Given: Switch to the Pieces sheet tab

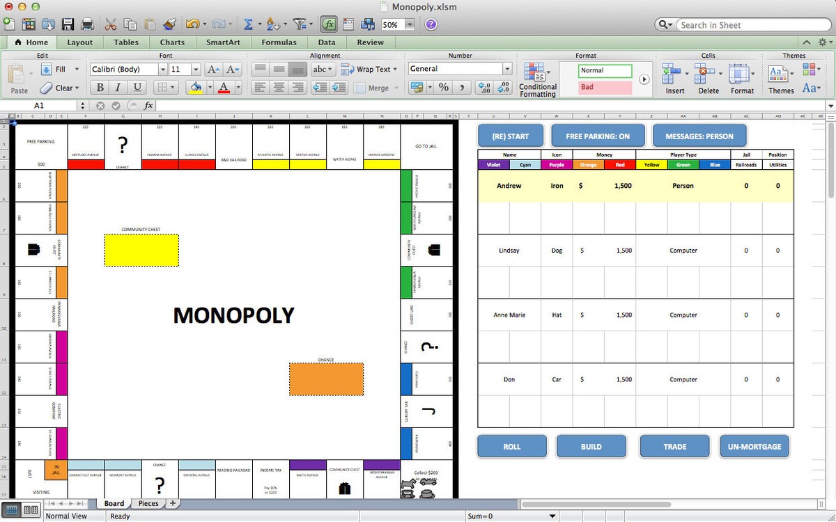Looking at the screenshot, I should tap(148, 503).
